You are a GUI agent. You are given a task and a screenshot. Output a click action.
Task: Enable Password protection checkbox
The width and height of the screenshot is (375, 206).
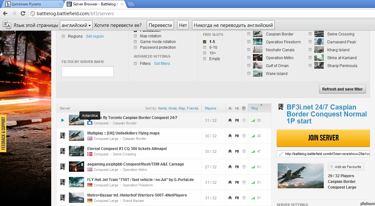[135, 47]
